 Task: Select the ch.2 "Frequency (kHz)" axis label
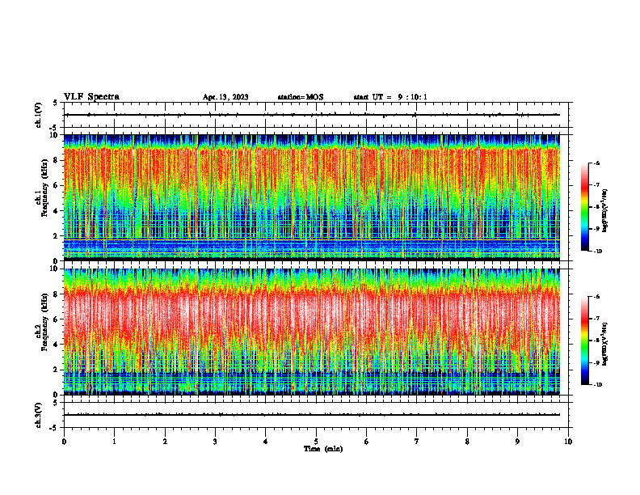[x=44, y=322]
